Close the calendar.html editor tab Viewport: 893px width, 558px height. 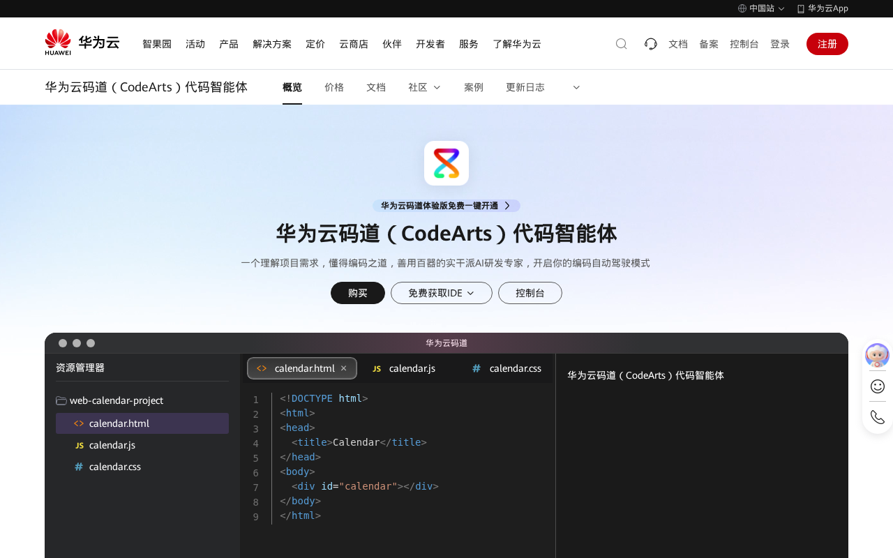tap(343, 368)
